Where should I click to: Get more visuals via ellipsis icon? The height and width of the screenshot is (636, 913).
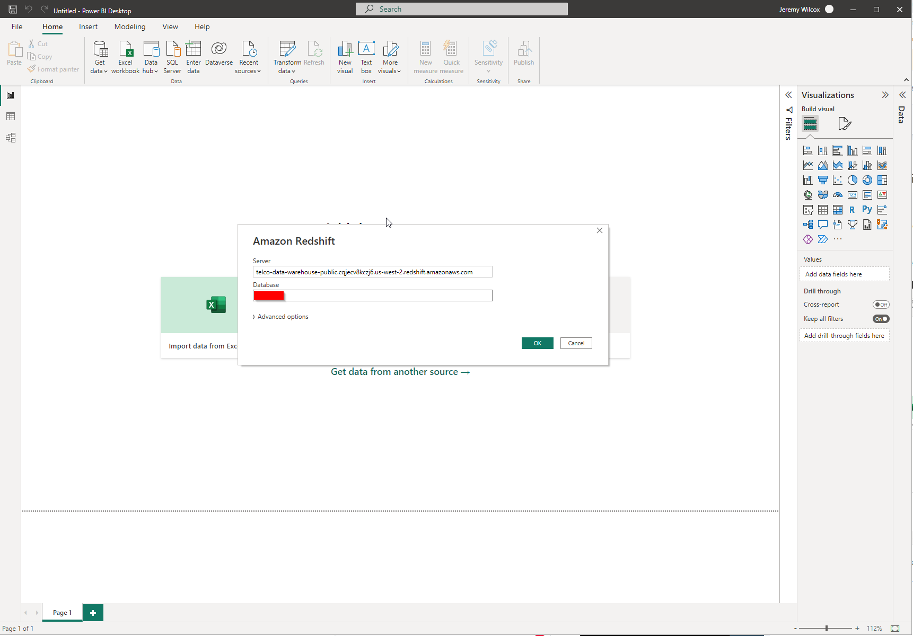click(837, 239)
